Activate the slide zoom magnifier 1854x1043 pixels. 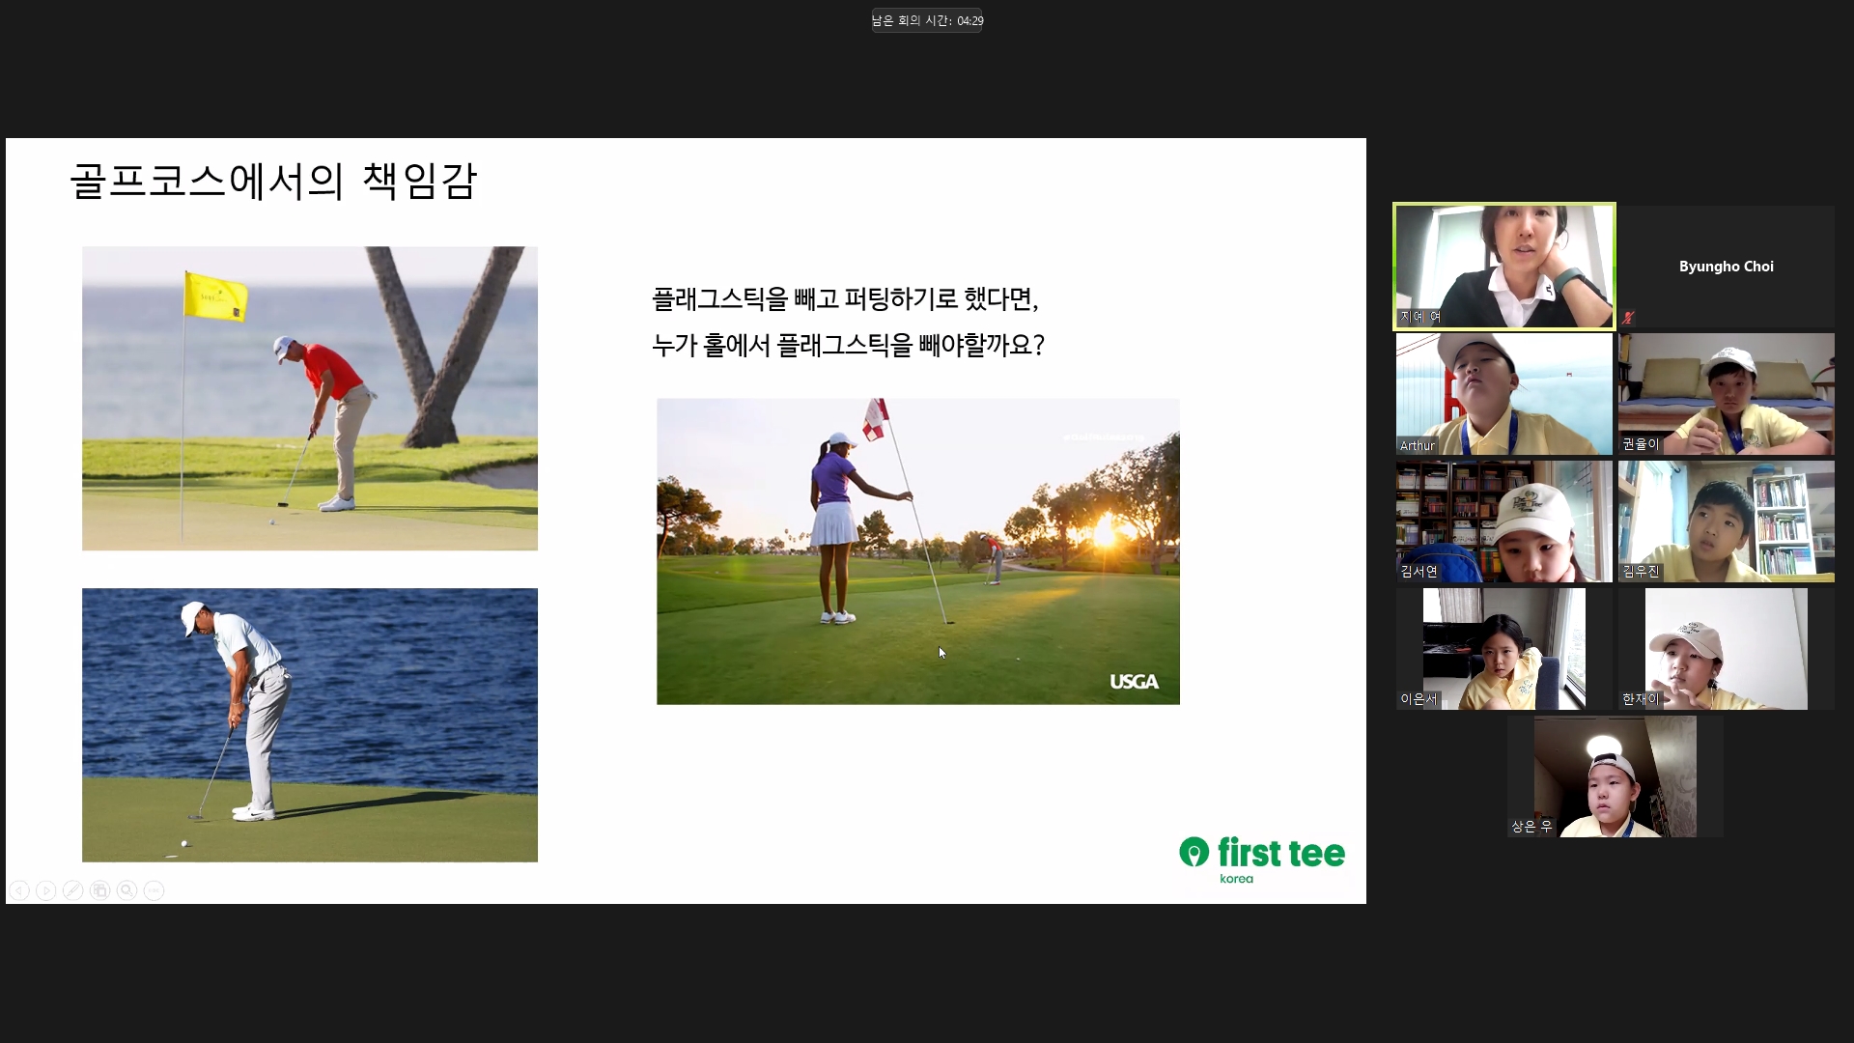(126, 890)
